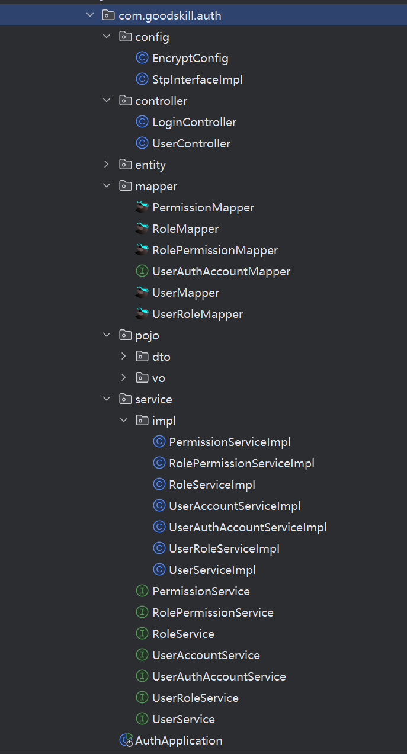Click the entity package folder icon
407x754 pixels.
click(125, 165)
